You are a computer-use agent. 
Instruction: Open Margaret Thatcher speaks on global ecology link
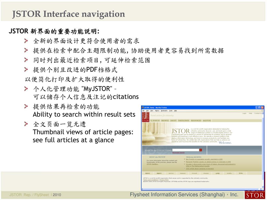click(x=208, y=162)
